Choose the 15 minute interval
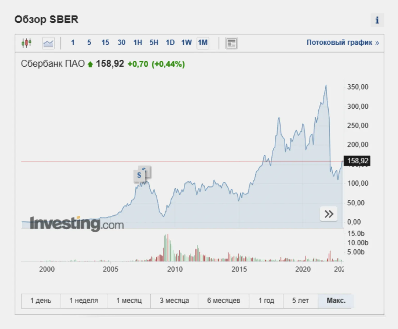The height and width of the screenshot is (329, 398). coord(105,43)
